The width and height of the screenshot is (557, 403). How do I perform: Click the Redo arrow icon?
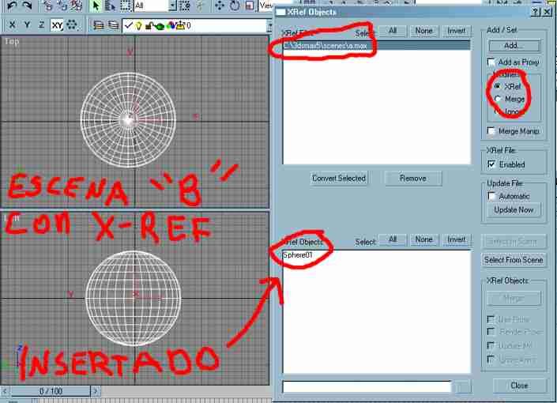pyautogui.click(x=27, y=6)
